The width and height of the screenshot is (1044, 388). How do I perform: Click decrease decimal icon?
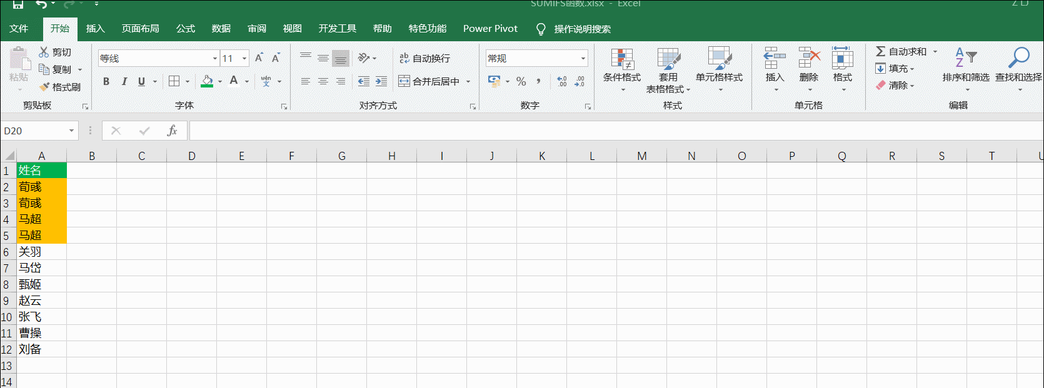tap(580, 81)
